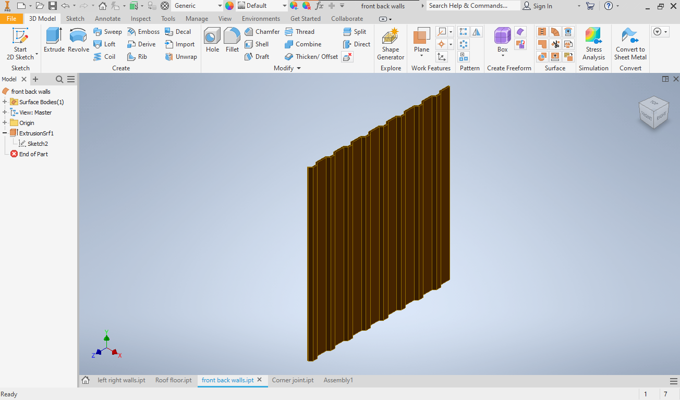Create a freeform Box

(502, 40)
